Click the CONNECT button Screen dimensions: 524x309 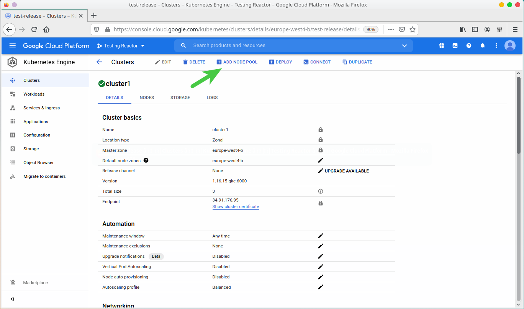point(317,62)
